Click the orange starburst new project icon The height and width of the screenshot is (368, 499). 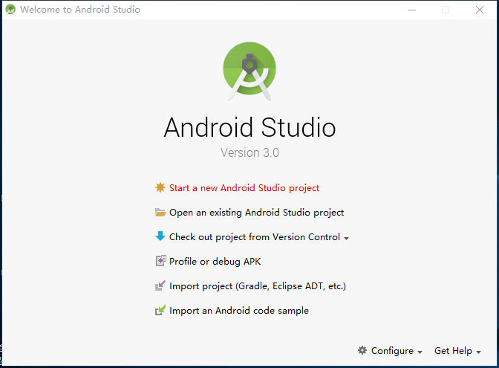tap(160, 187)
